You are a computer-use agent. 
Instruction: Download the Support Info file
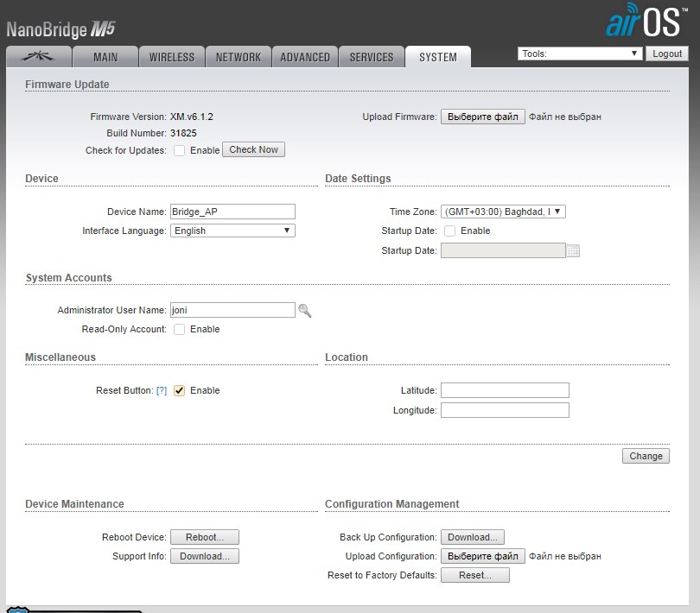click(x=205, y=556)
